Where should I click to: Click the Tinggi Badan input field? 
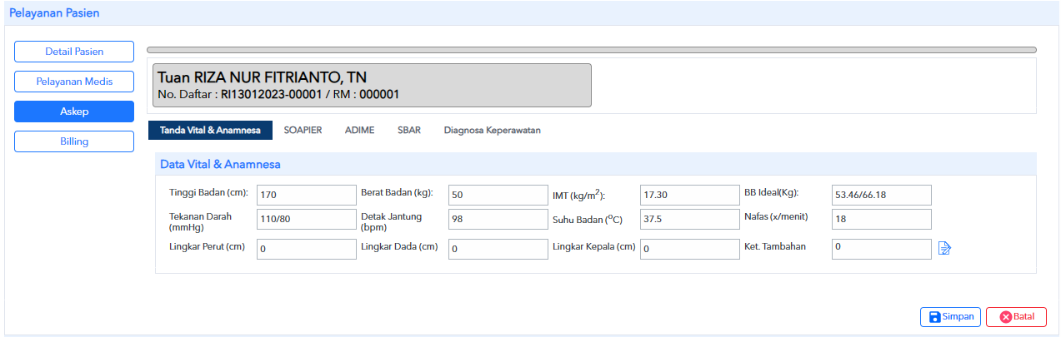coord(306,195)
